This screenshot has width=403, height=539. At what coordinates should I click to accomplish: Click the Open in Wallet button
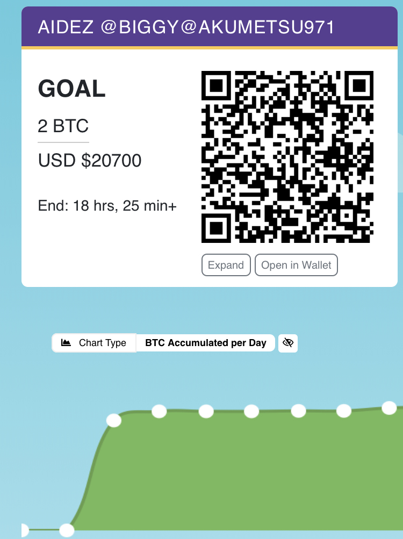point(296,265)
